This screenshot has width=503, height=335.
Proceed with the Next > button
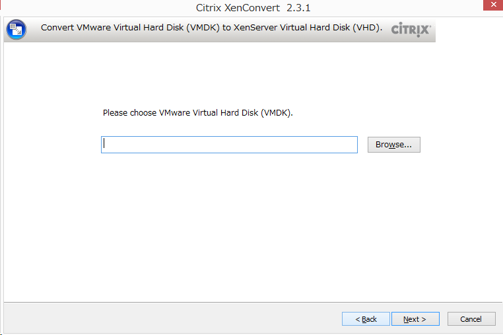(x=415, y=319)
